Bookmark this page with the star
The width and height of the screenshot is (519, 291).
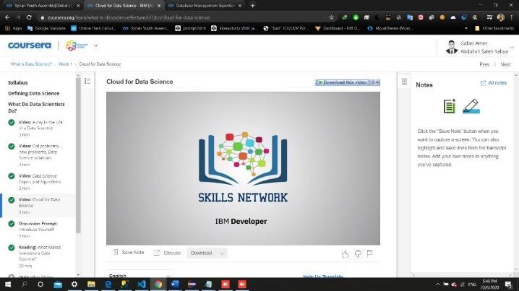(331, 17)
